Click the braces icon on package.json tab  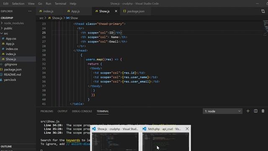pyautogui.click(x=124, y=11)
